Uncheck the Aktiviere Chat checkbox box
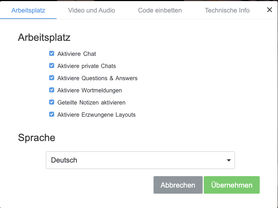 point(52,53)
